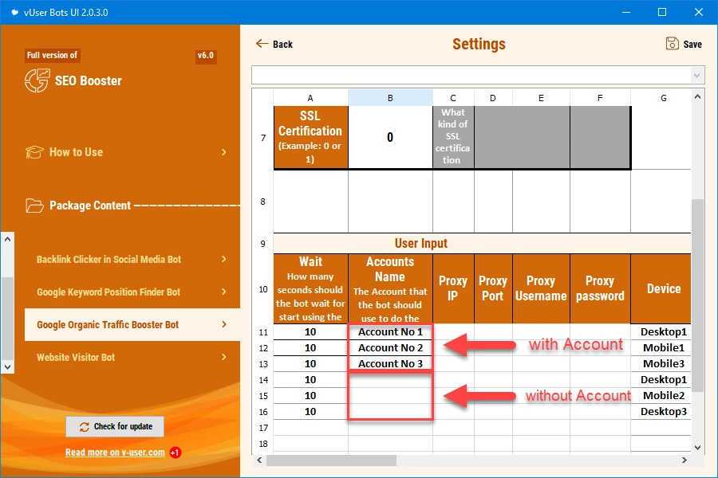Image resolution: width=718 pixels, height=478 pixels.
Task: Expand Website Visitor Bot chevron
Action: tap(224, 357)
